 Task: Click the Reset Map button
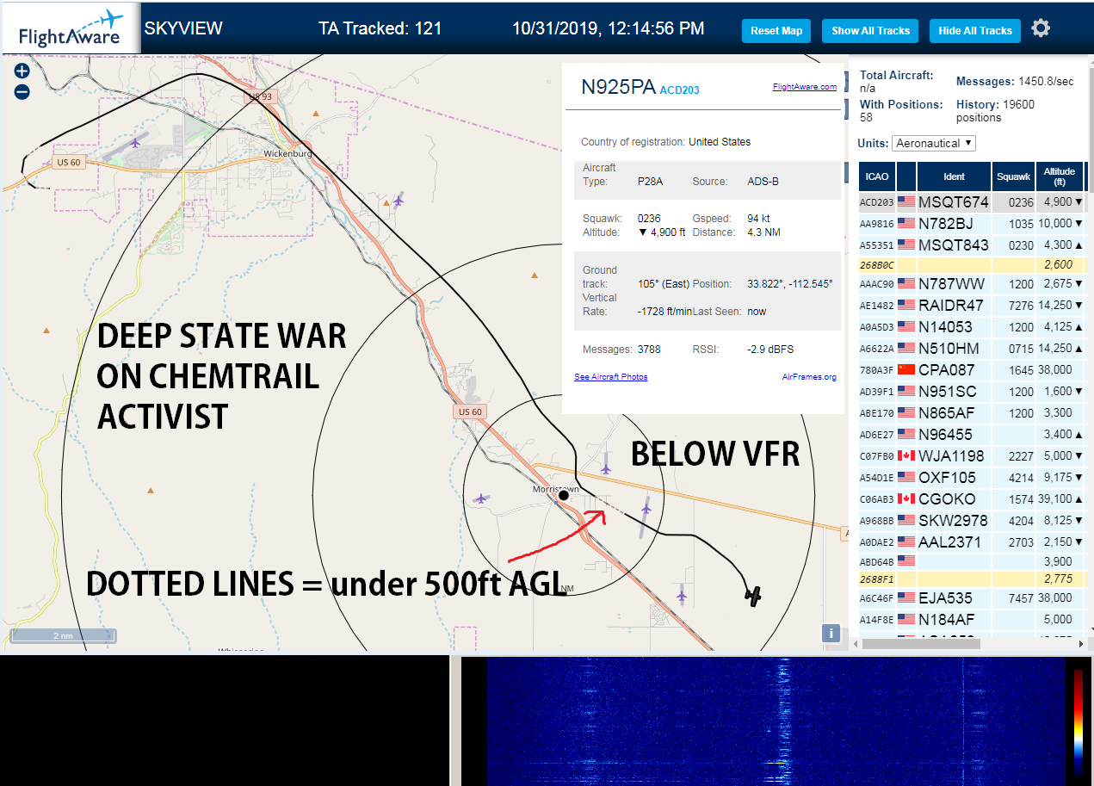click(776, 31)
